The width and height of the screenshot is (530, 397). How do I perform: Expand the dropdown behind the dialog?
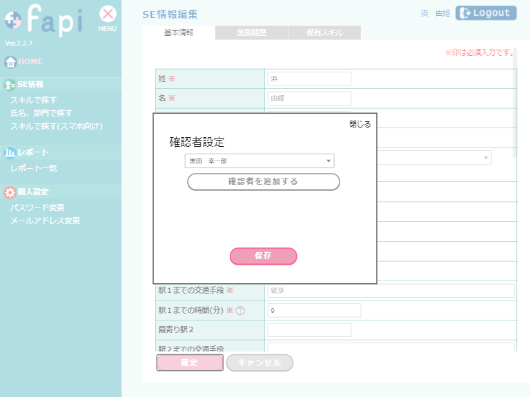pos(487,158)
